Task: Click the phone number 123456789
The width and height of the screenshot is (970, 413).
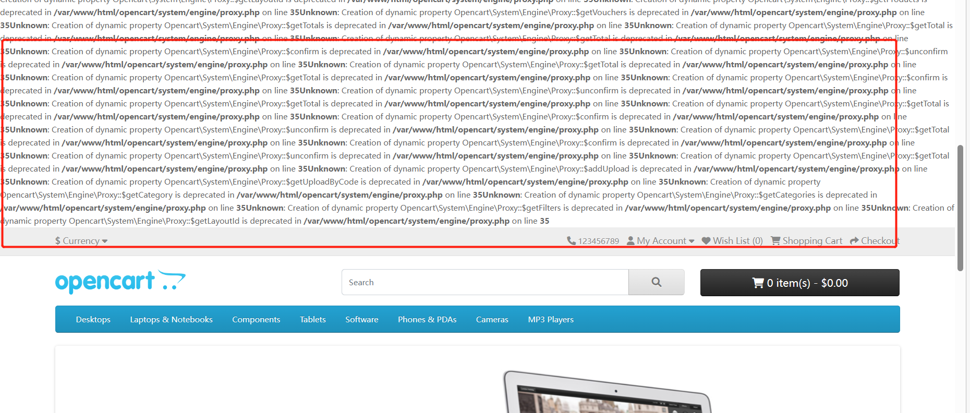Action: tap(599, 241)
